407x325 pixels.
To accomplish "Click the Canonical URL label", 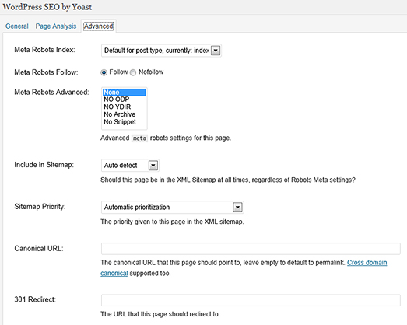I will coord(39,249).
